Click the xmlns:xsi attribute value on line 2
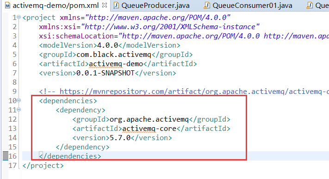Viewport: 329px width, 179px height. point(170,27)
